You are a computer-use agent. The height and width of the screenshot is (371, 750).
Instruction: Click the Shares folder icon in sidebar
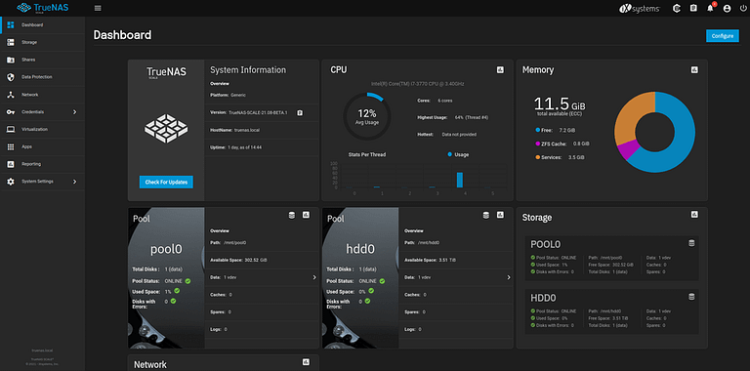point(11,60)
